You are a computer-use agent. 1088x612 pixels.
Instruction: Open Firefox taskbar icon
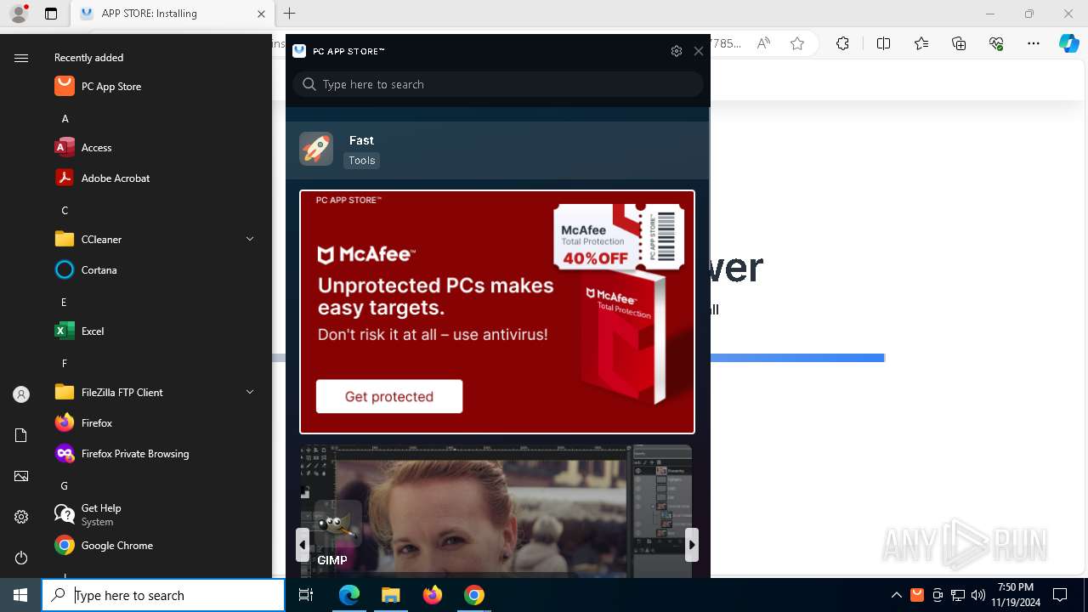click(433, 595)
